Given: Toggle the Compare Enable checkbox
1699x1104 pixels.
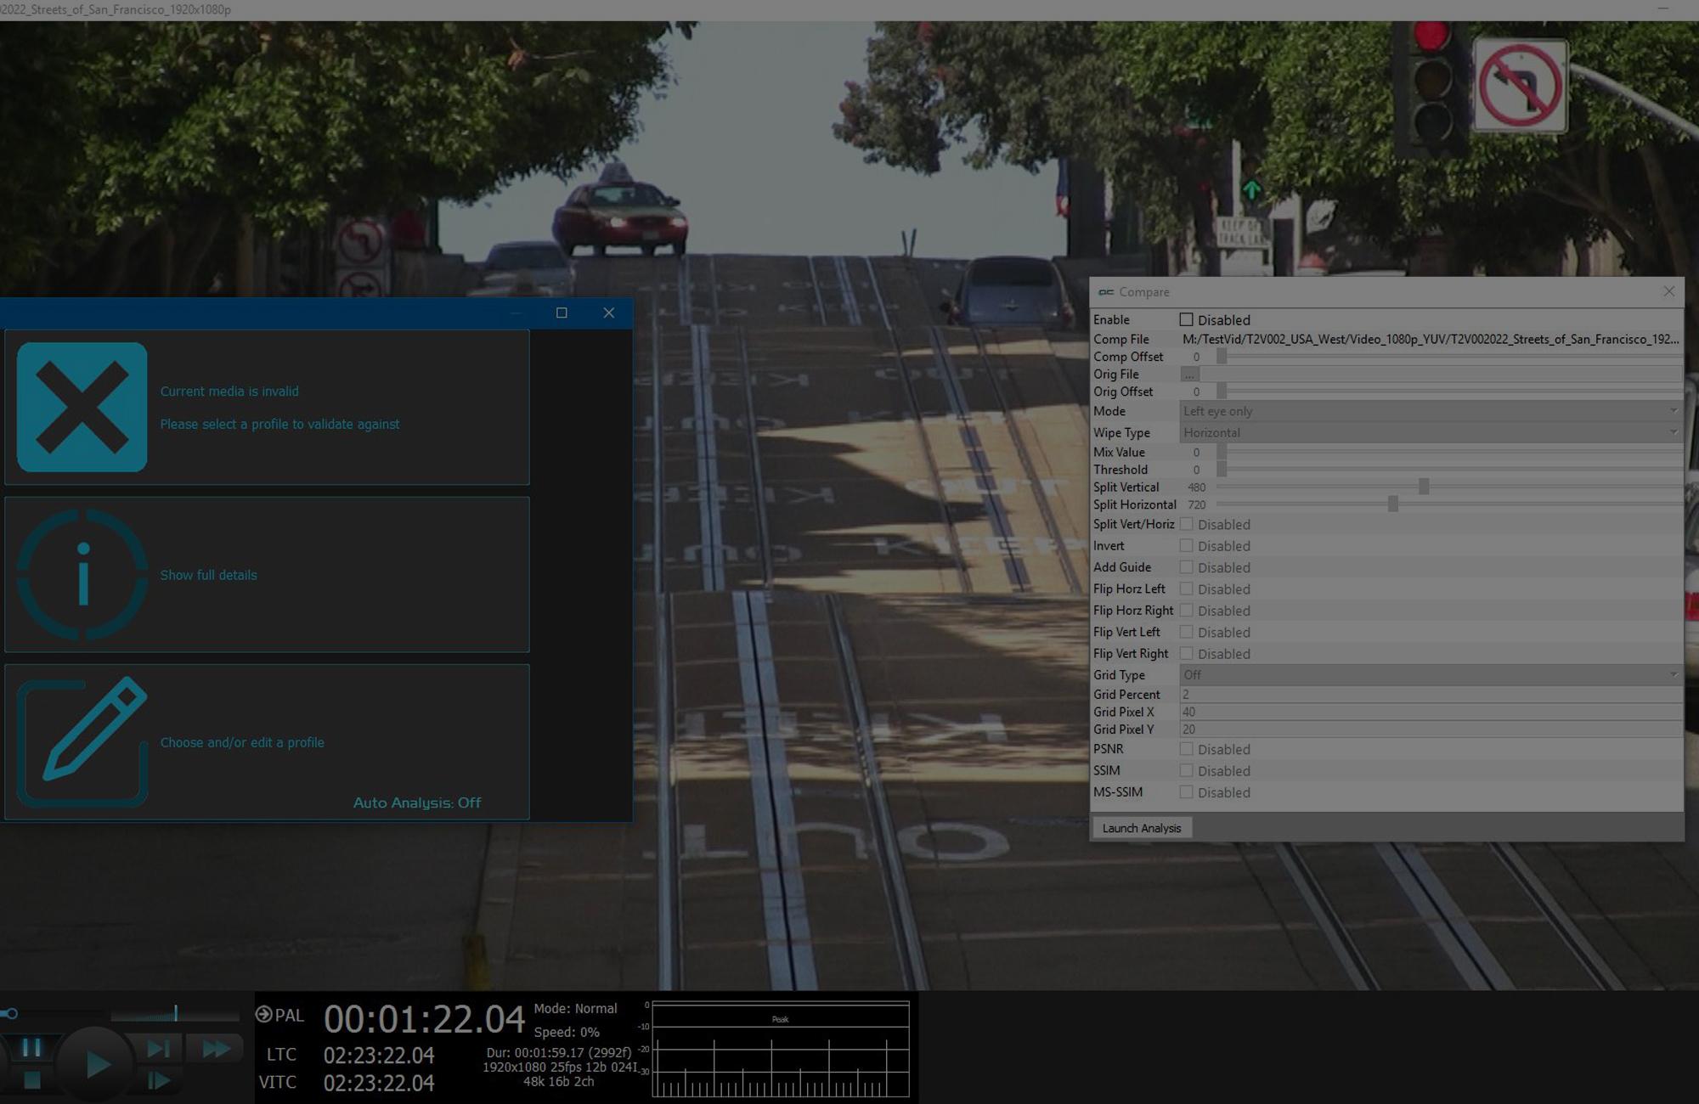Looking at the screenshot, I should click(1186, 320).
